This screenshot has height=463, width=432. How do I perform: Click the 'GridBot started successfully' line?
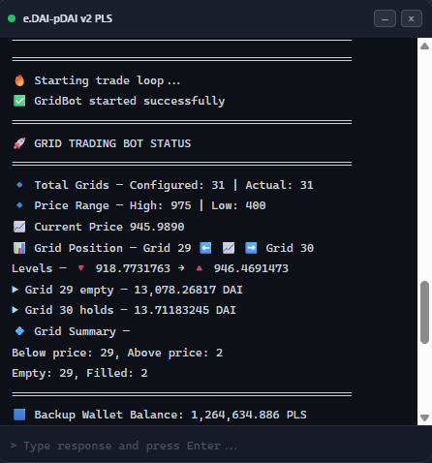(130, 101)
